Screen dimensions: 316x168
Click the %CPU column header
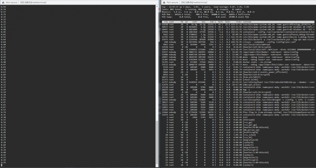coord(221,22)
